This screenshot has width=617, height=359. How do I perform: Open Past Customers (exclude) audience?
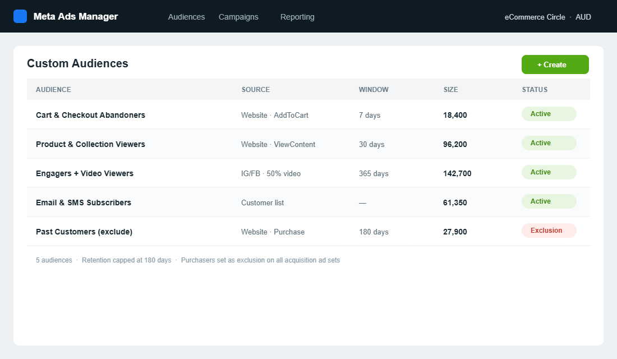[84, 232]
